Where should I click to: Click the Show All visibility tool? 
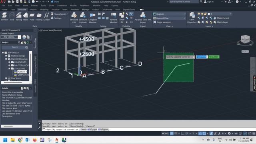click(x=122, y=18)
